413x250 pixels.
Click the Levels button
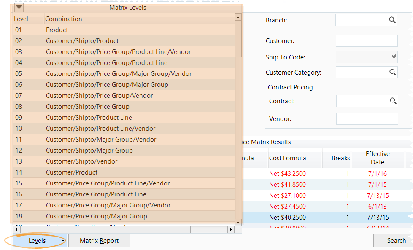point(37,240)
